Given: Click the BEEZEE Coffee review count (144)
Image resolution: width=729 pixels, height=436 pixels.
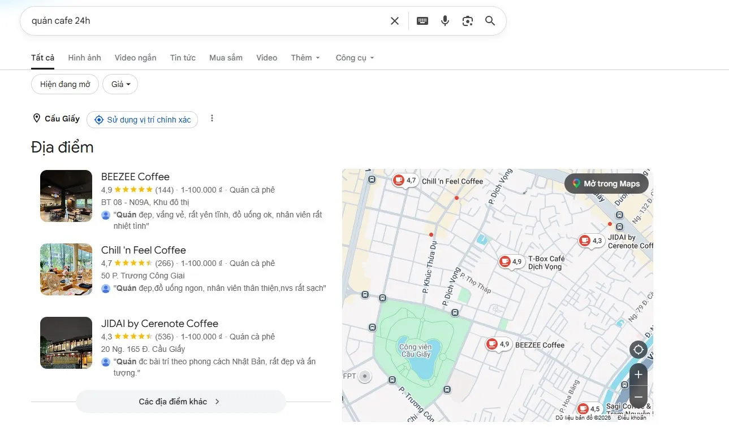Looking at the screenshot, I should click(165, 190).
